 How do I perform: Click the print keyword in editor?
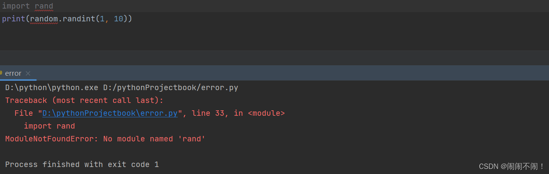14,19
